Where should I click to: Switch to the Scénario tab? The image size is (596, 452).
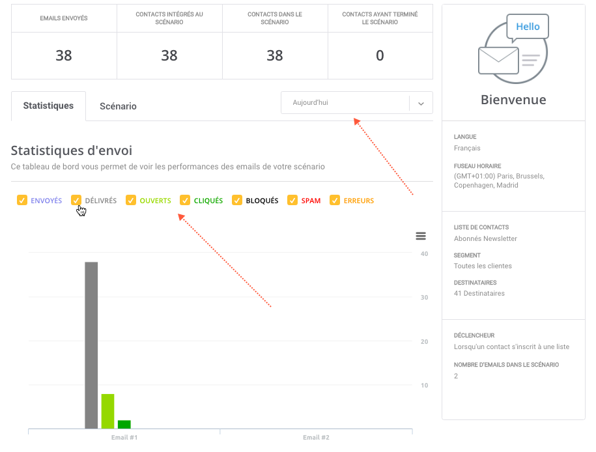click(118, 106)
